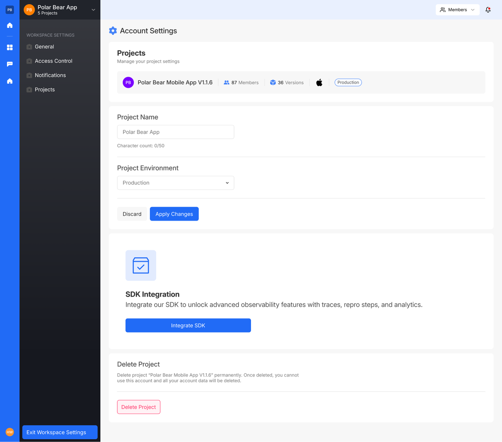Expand the Members dropdown
Image resolution: width=502 pixels, height=442 pixels.
coord(457,10)
